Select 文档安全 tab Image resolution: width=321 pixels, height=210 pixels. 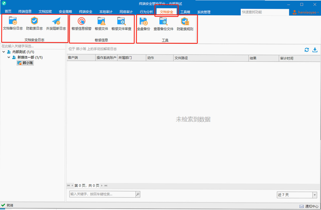click(x=167, y=12)
